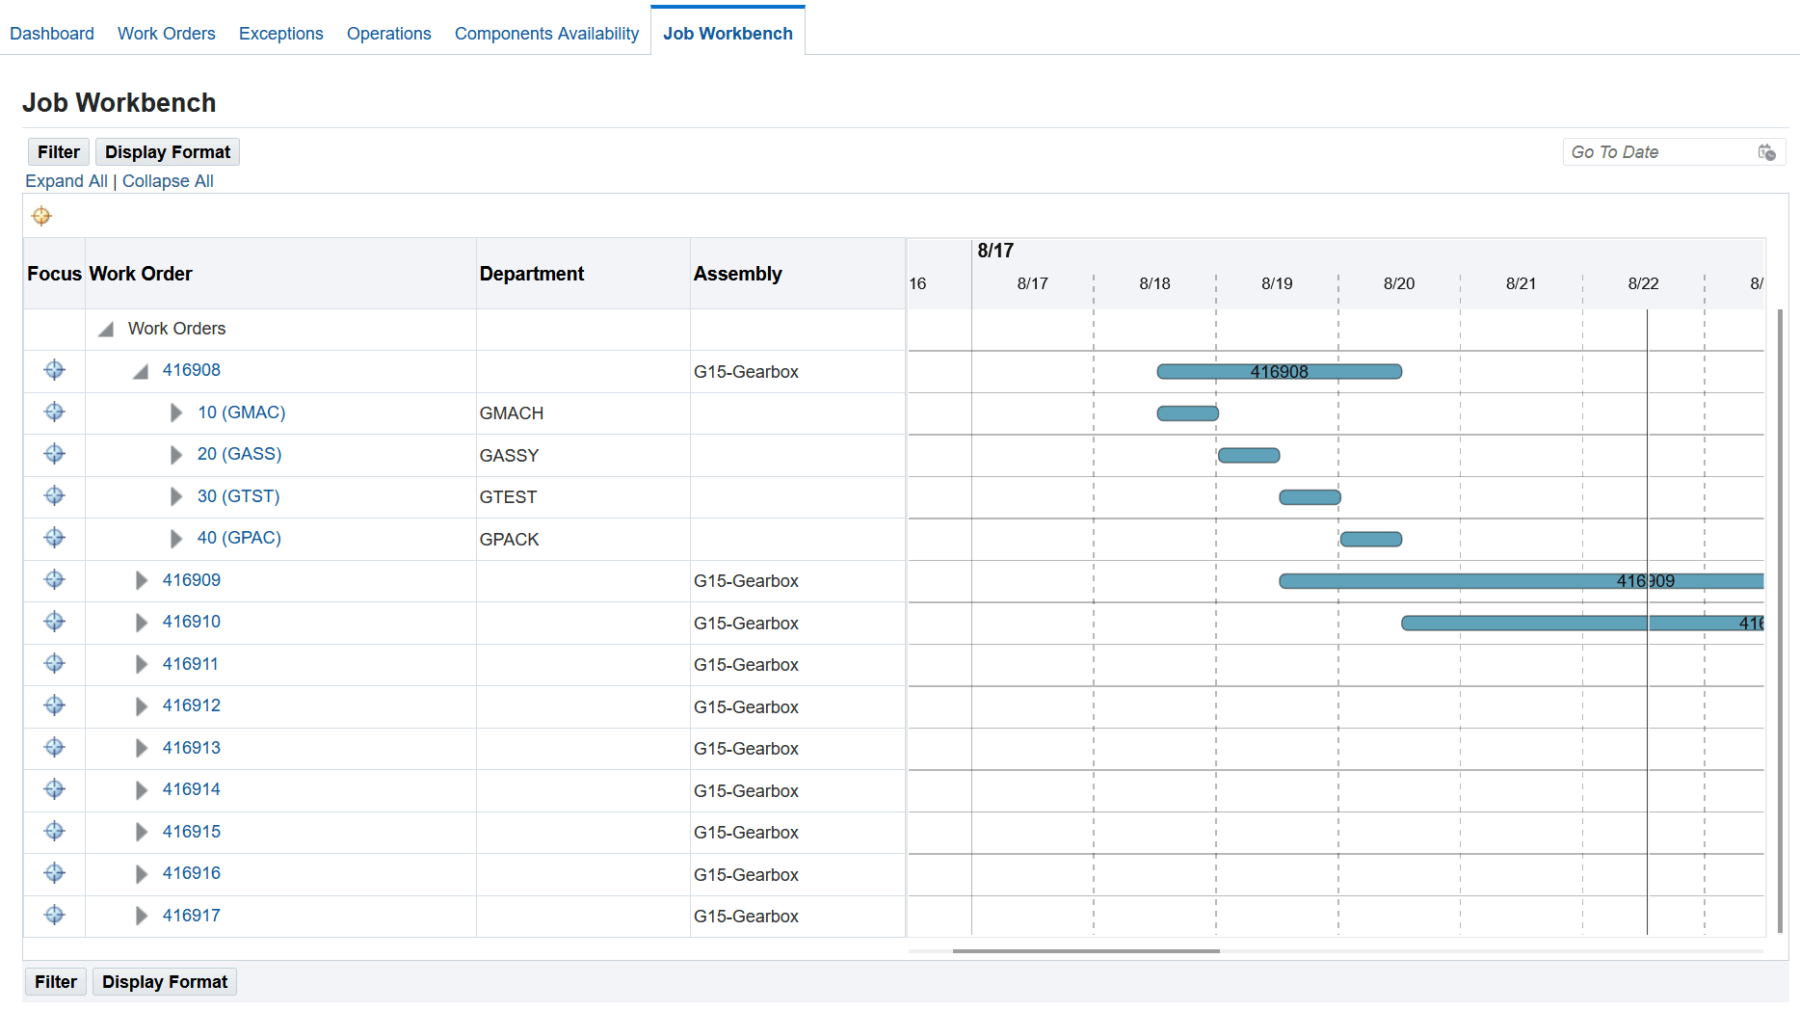Image resolution: width=1800 pixels, height=1011 pixels.
Task: Go to the Exceptions tab
Action: pos(281,34)
